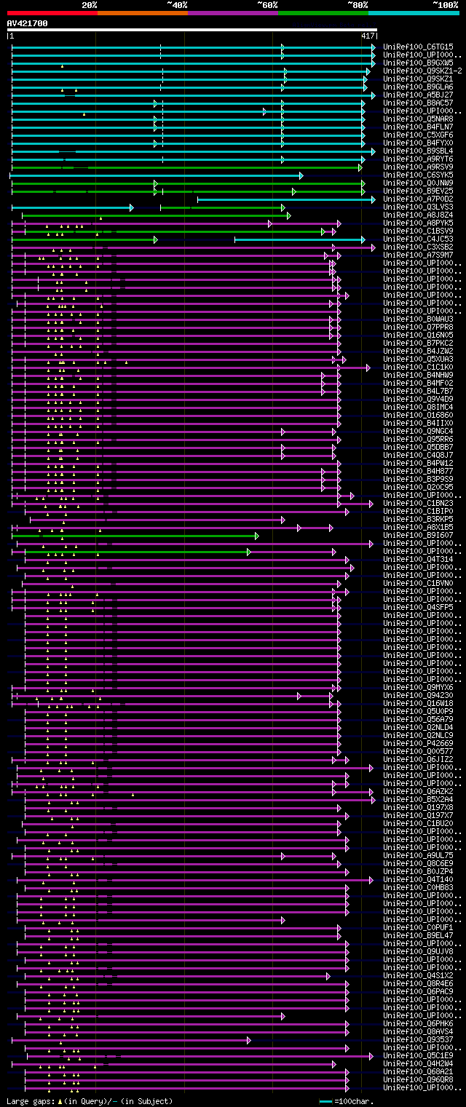Select the UniRef100_C6SYK5 label

click(417, 175)
